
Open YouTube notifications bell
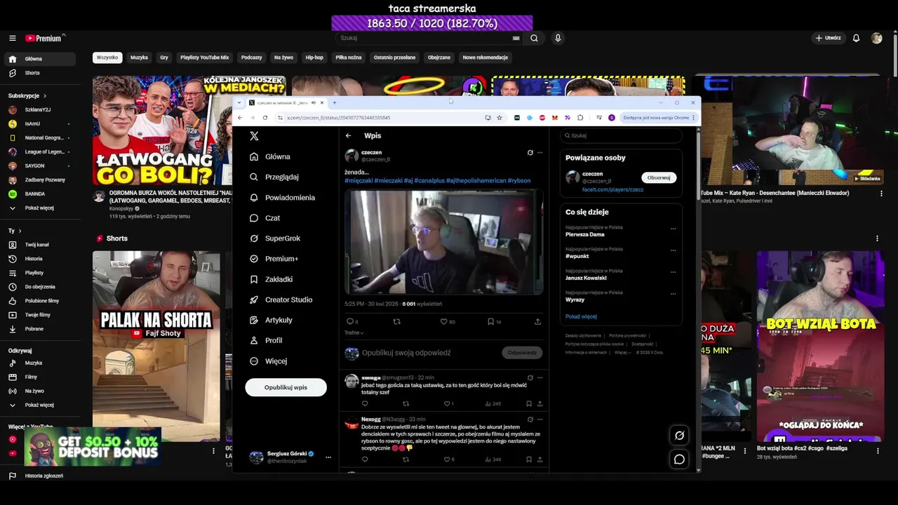(856, 38)
